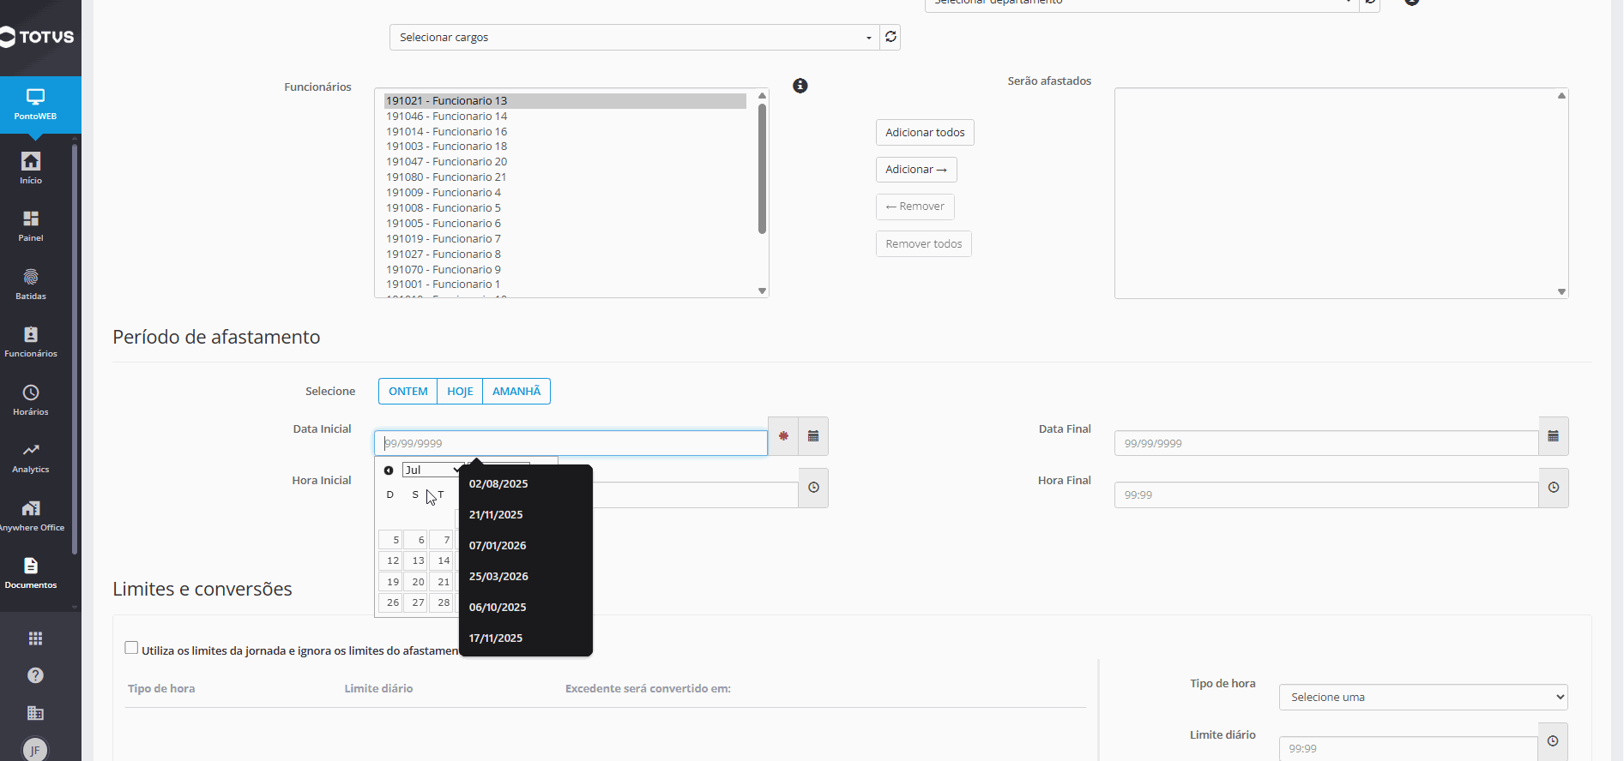
Task: Select the ONTEM period option
Action: (408, 391)
